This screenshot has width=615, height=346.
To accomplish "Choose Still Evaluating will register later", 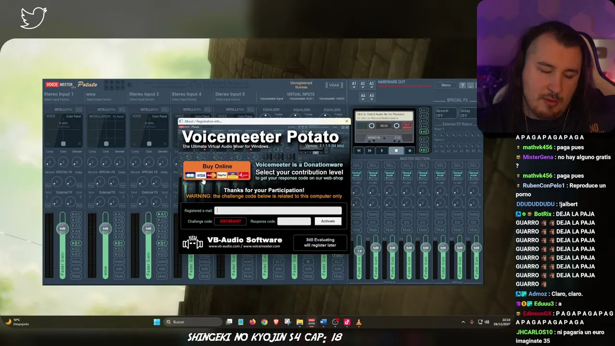I will 320,242.
